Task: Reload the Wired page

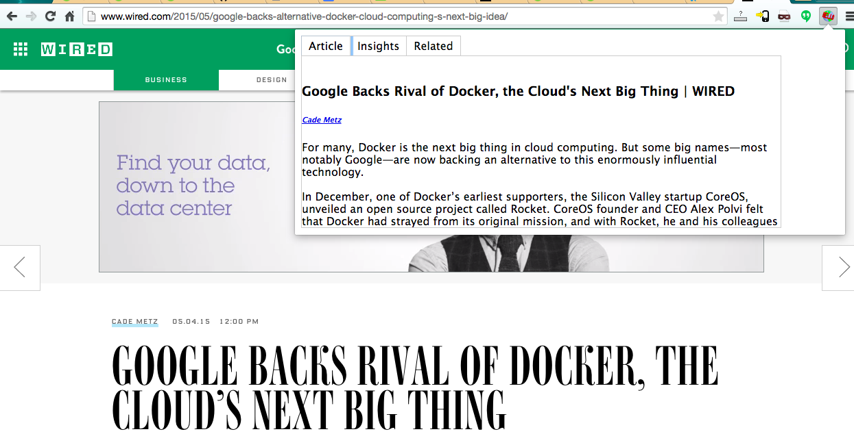Action: click(x=50, y=16)
